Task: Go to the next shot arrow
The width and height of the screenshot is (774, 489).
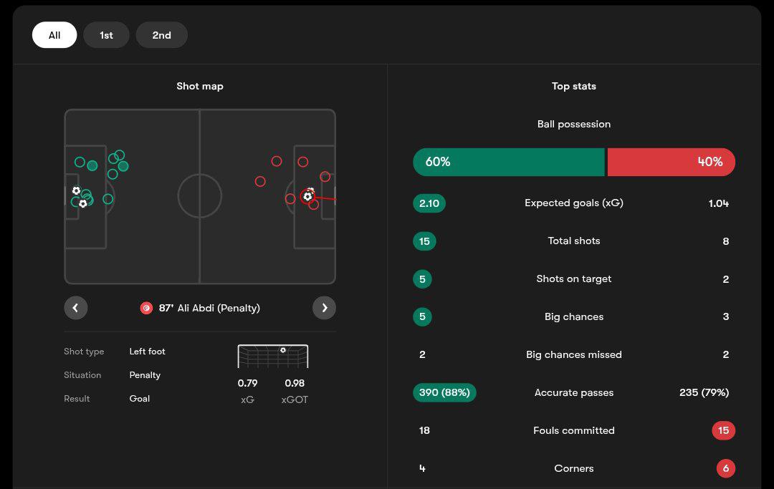Action: pos(324,308)
